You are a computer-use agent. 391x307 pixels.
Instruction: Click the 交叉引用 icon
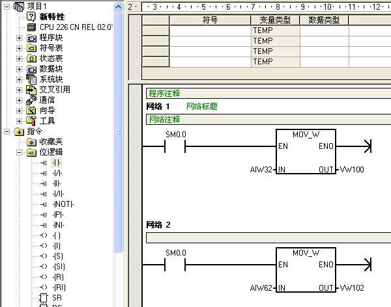point(31,90)
